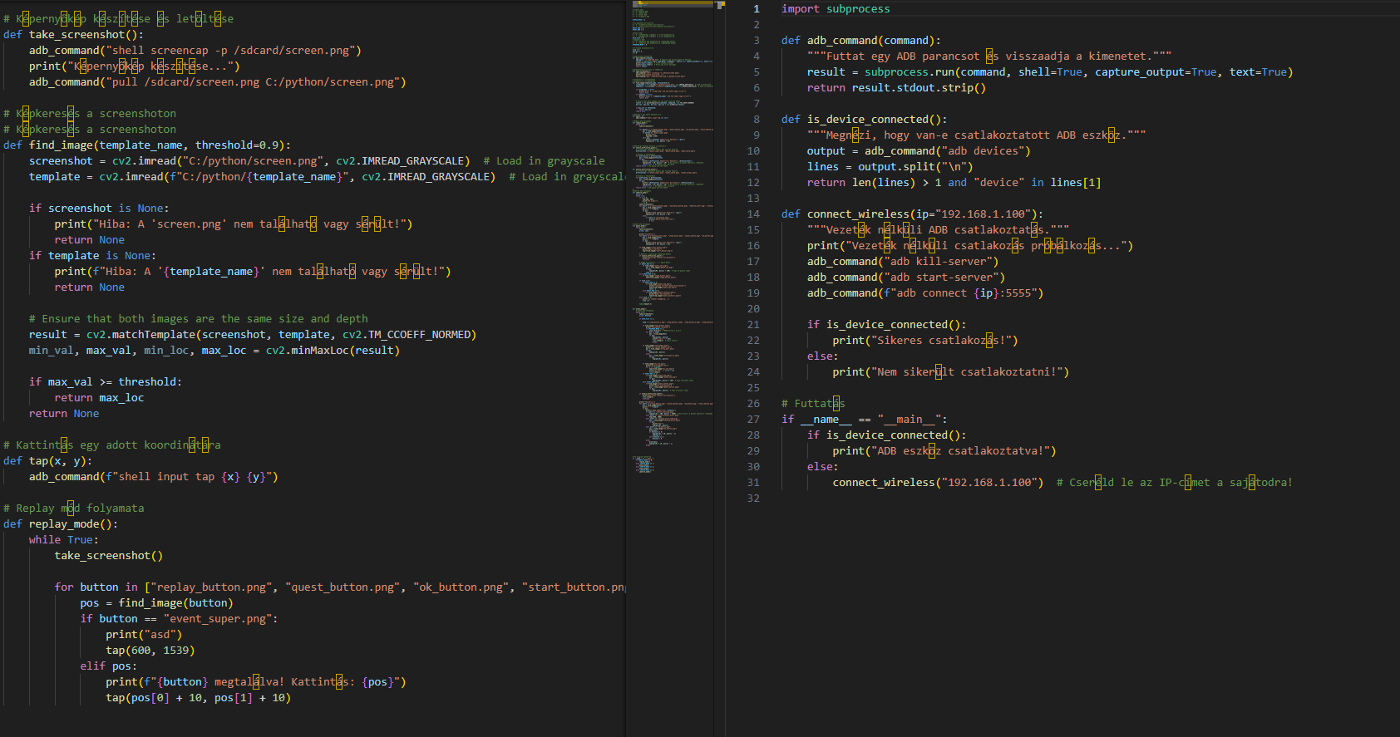This screenshot has width=1400, height=737.
Task: Click line number 32 at the file end
Action: [x=753, y=499]
